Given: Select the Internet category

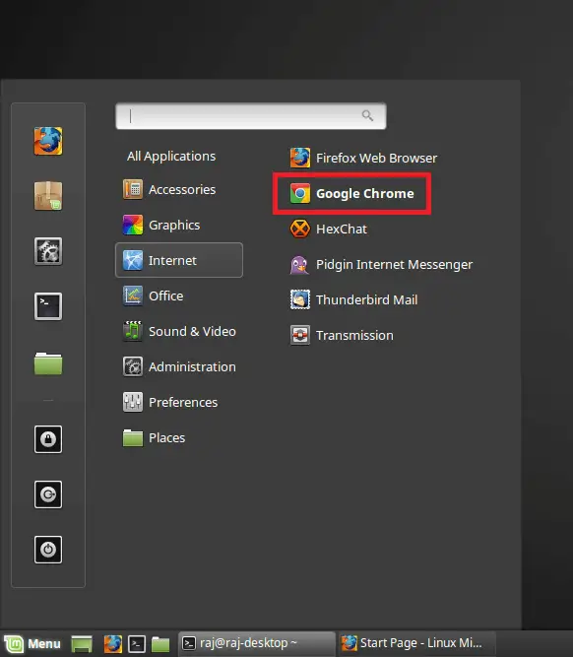Looking at the screenshot, I should tap(179, 260).
